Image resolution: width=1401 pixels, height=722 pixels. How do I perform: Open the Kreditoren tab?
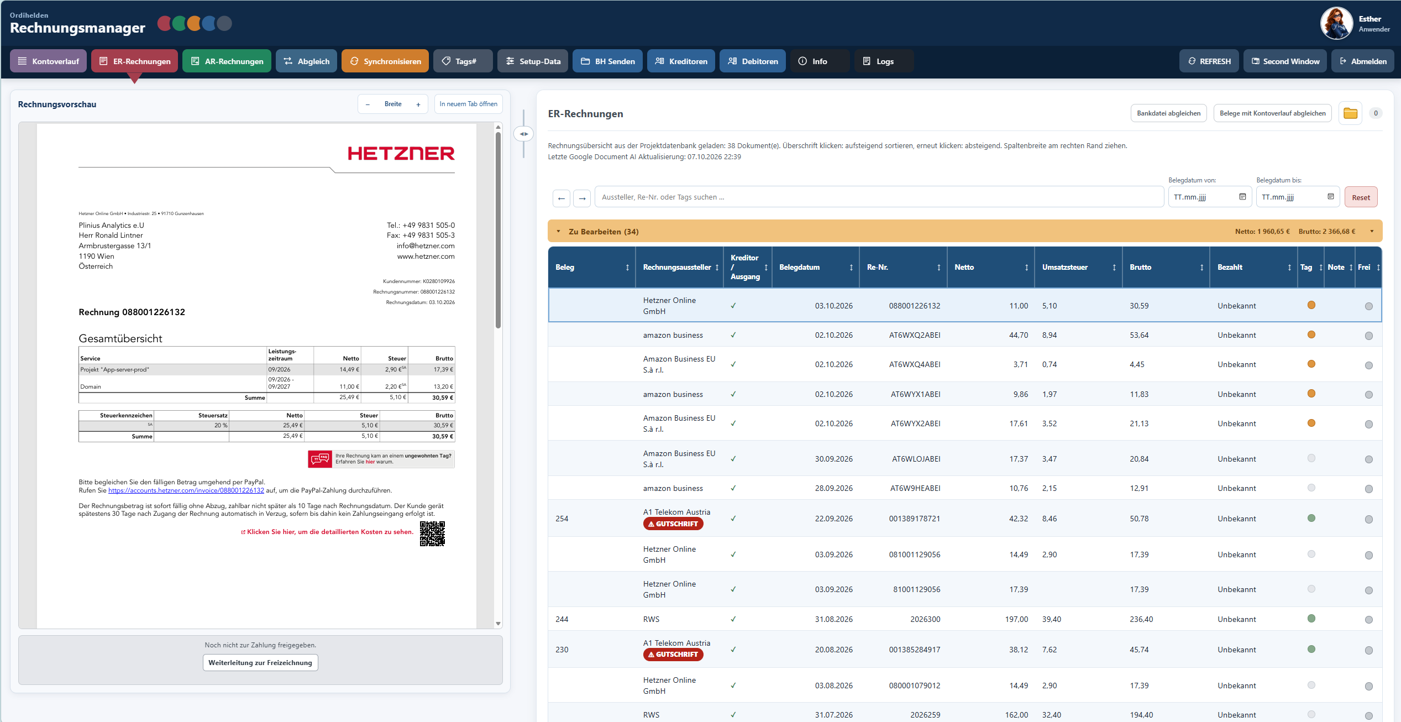(681, 61)
